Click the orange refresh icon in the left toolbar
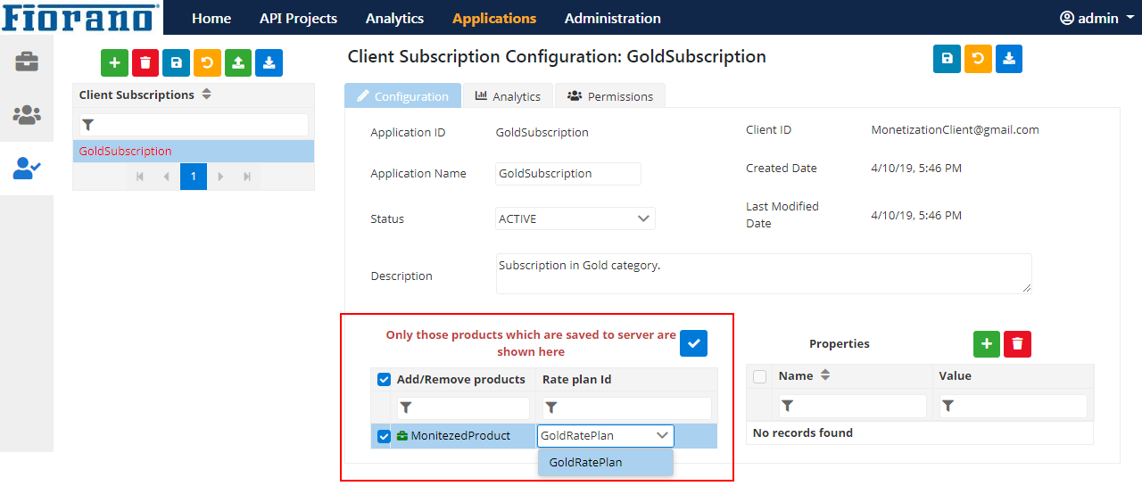 (x=207, y=62)
